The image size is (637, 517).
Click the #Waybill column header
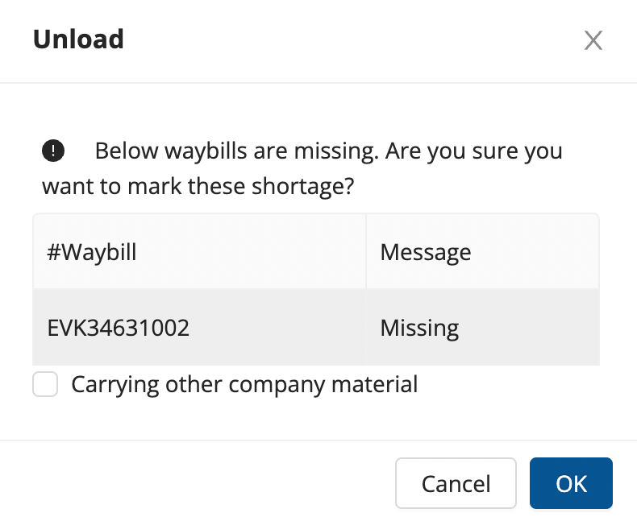point(92,252)
